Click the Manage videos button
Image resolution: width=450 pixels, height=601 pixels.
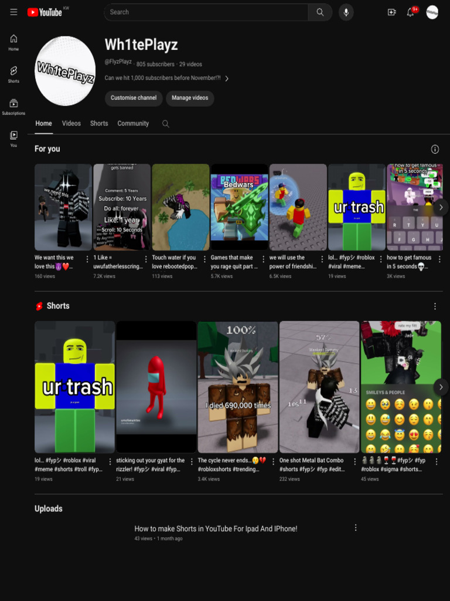pos(190,98)
